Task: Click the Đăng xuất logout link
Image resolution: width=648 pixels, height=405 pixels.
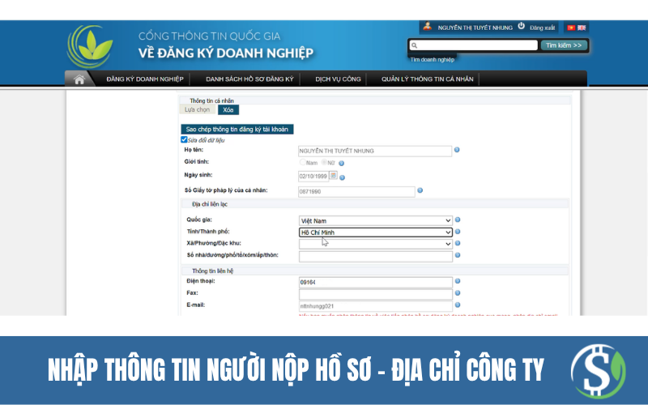Action: (x=542, y=28)
